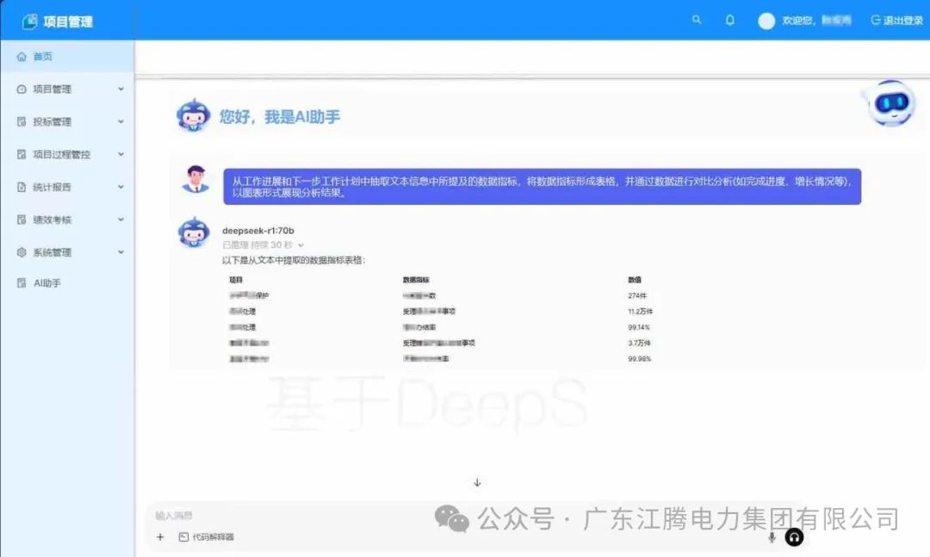Click the headphone voice mode button
This screenshot has height=557, width=930.
(794, 537)
